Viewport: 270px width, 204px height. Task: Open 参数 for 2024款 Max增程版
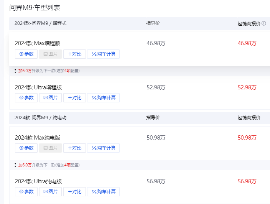tap(26, 54)
